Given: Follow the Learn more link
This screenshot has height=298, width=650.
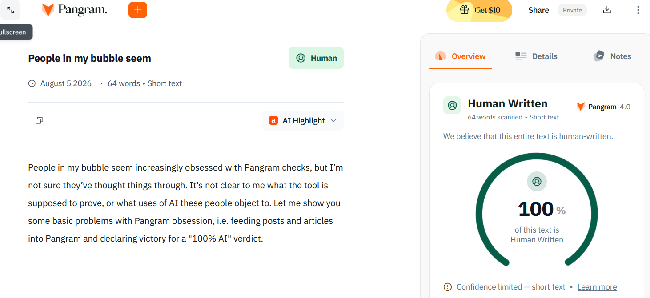Looking at the screenshot, I should click(597, 287).
